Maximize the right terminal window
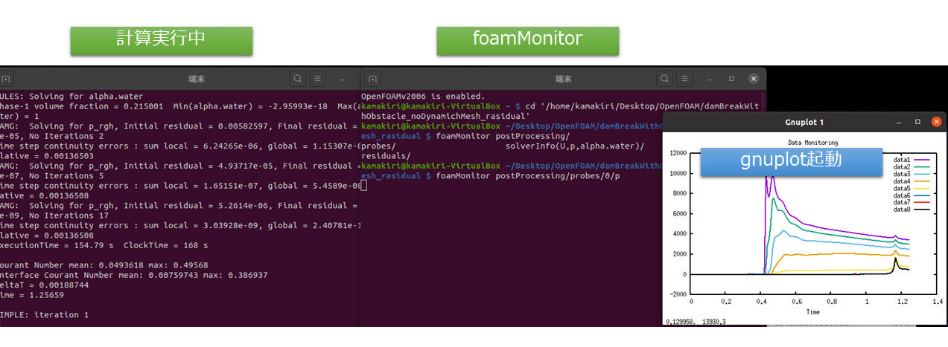This screenshot has width=948, height=347. point(731,79)
